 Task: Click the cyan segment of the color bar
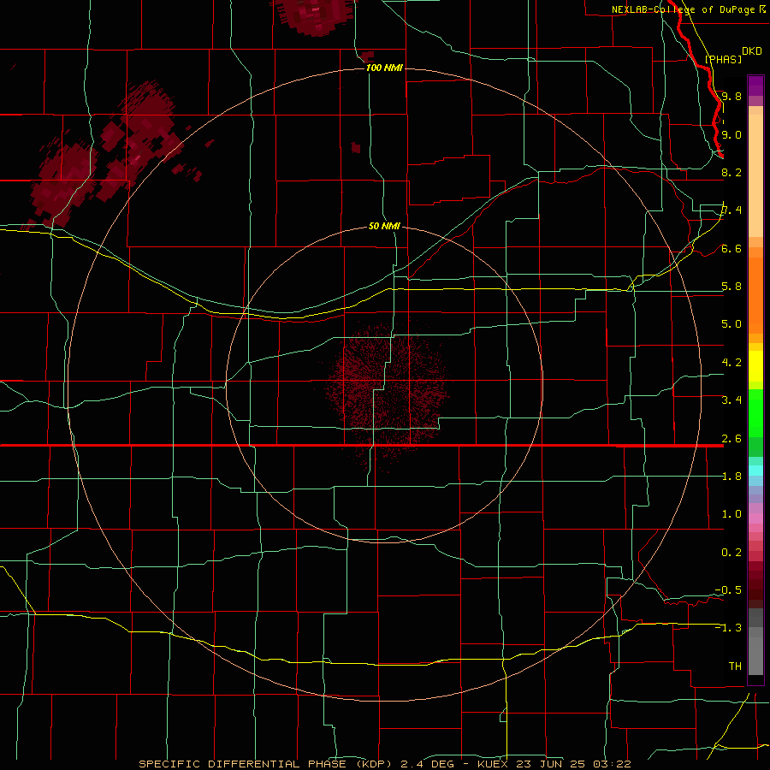755,471
